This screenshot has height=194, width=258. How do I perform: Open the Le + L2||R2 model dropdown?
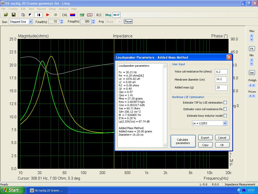[225, 123]
